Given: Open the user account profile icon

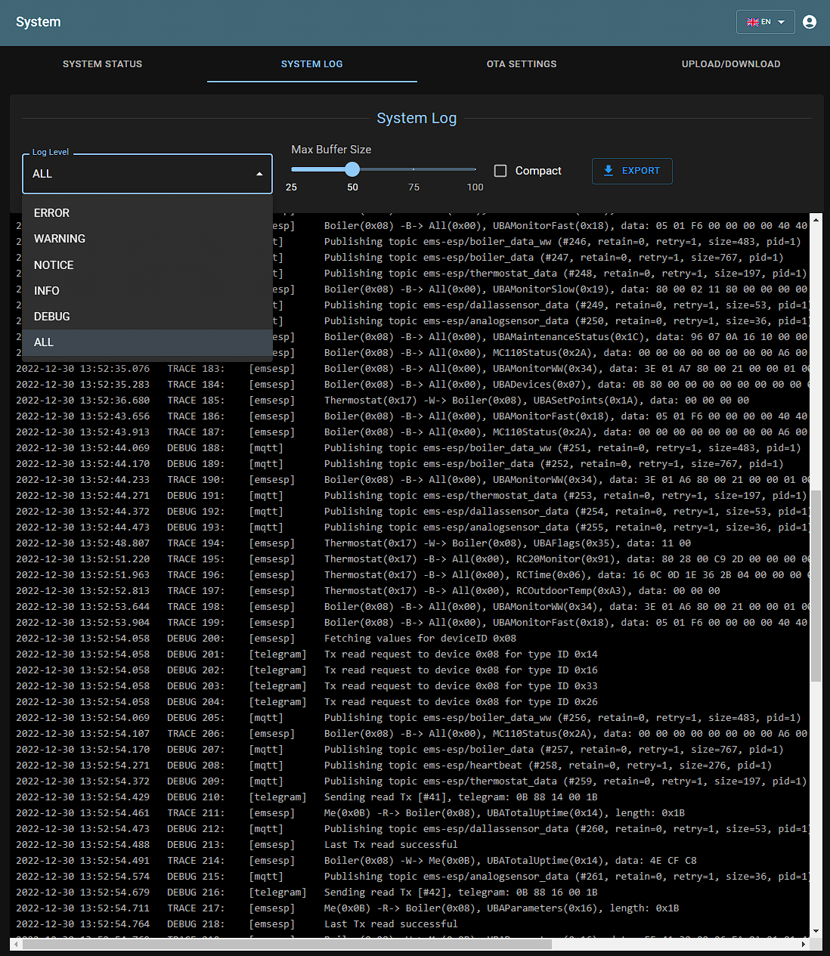Looking at the screenshot, I should [810, 22].
